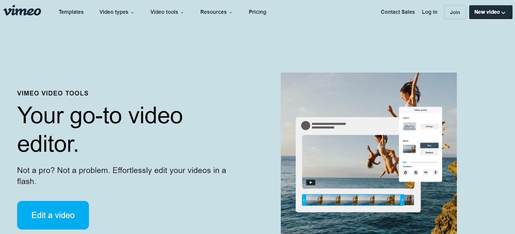Click the rotate right transform icon
This screenshot has height=234, width=515.
[x=416, y=172]
